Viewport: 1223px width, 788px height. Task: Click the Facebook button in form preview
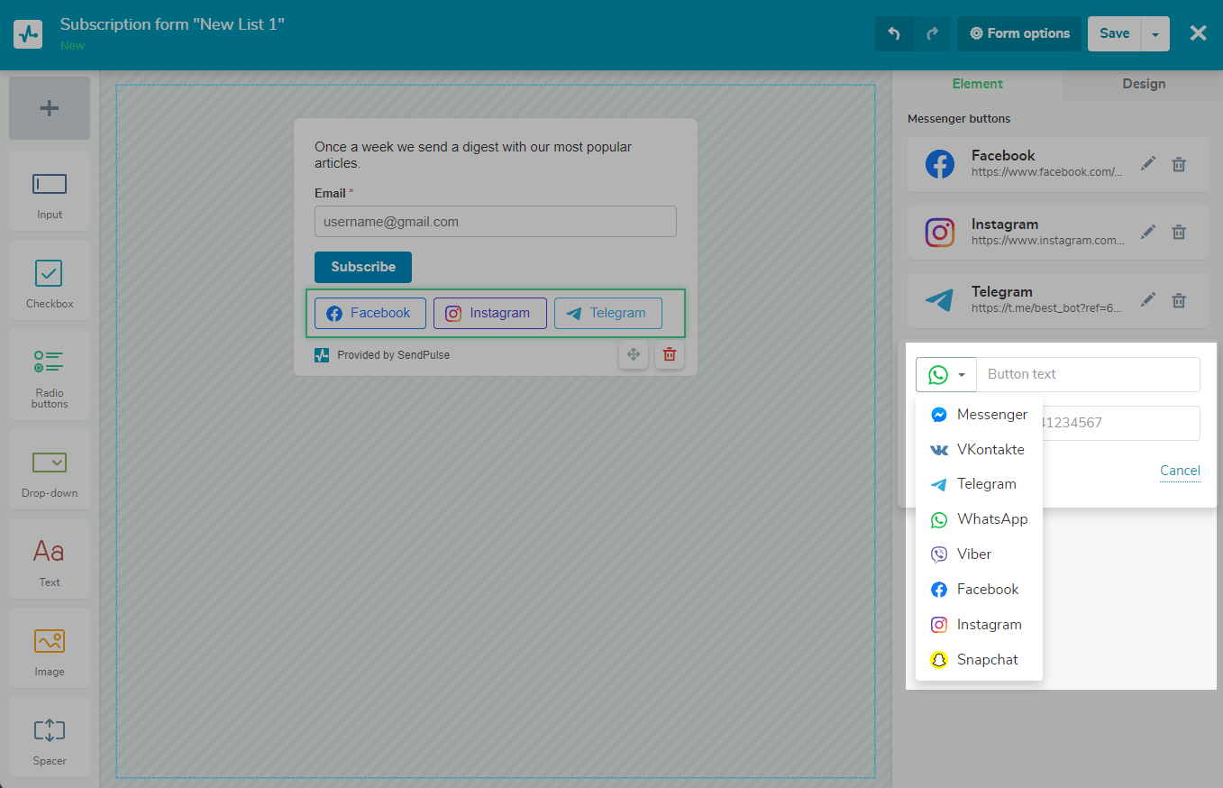pyautogui.click(x=370, y=313)
